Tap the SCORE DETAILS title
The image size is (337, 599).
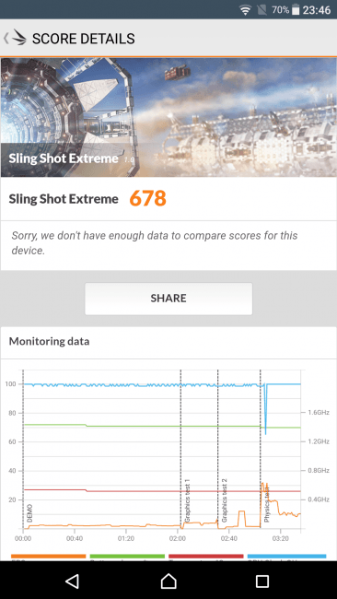[83, 39]
